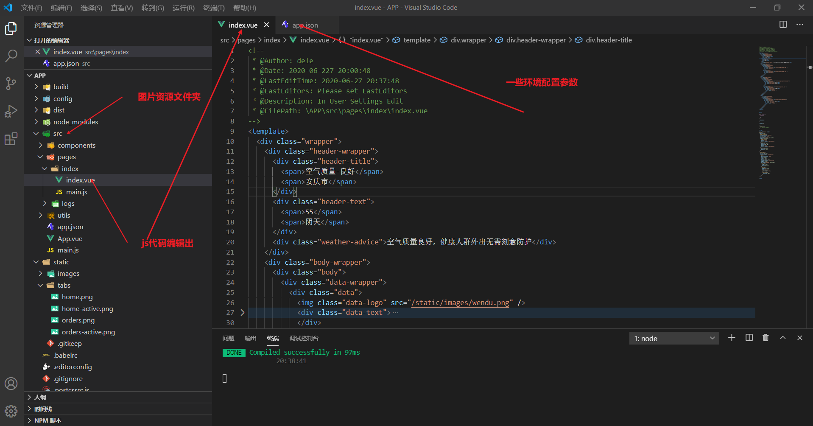Expand the 时间线 timeline section

tap(118, 409)
